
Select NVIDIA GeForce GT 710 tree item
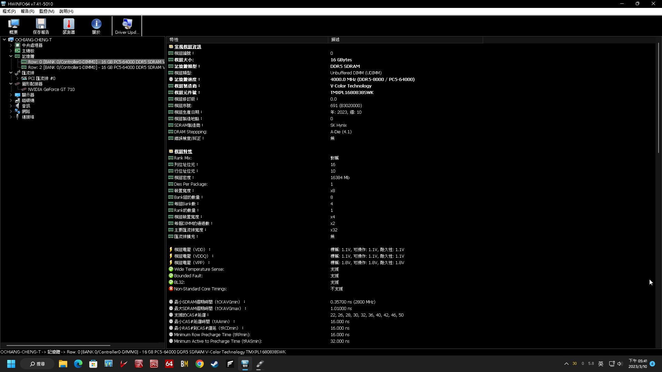[51, 89]
